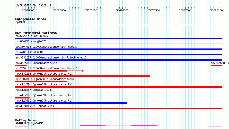Click ruler position label 33626900

pos(154,10)
